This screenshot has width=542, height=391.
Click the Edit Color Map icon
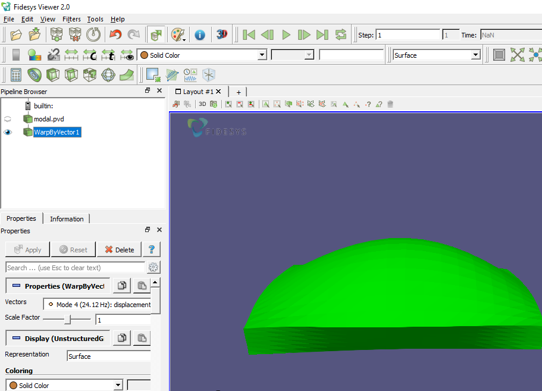35,55
